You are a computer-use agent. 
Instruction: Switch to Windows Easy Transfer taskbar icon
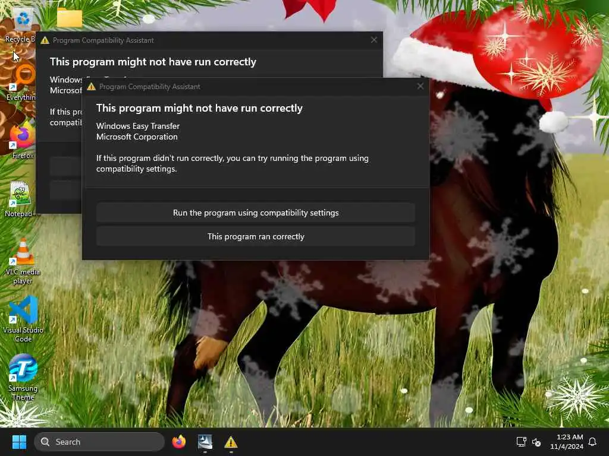(x=205, y=442)
